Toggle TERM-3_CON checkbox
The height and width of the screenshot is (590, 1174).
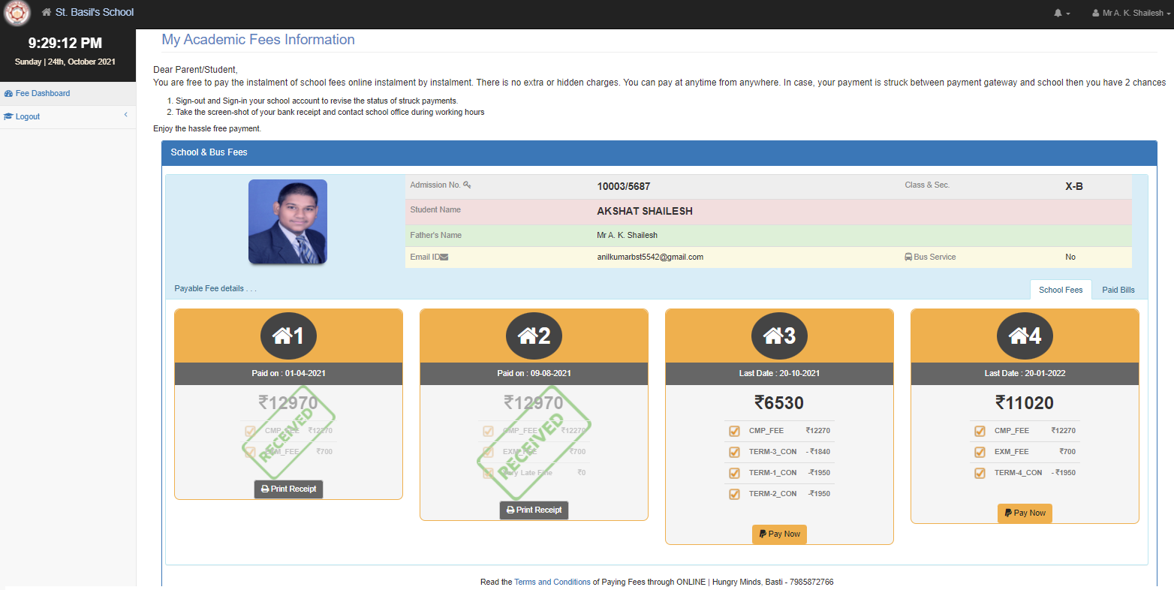734,452
